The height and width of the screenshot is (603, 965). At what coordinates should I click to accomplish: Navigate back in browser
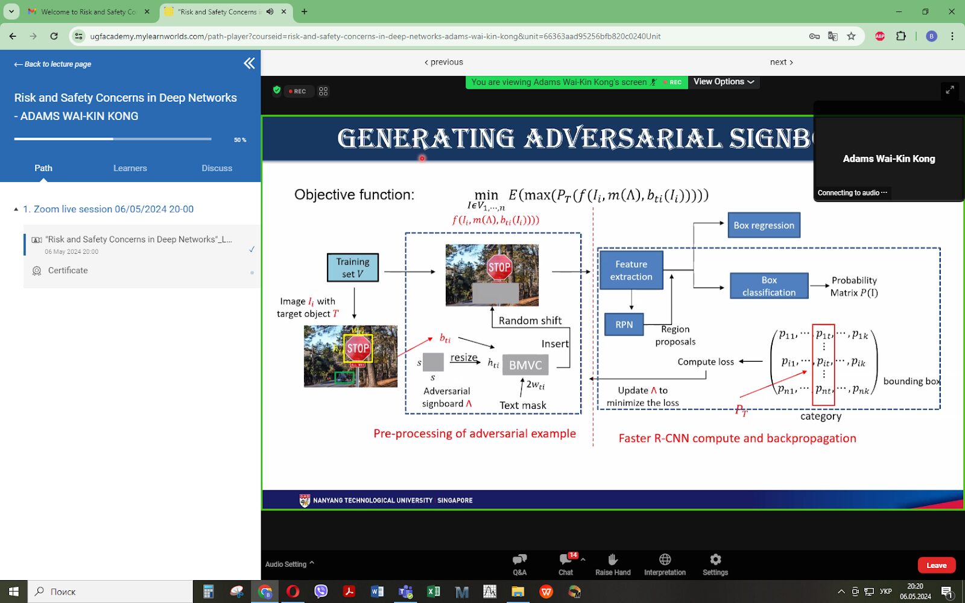[13, 36]
